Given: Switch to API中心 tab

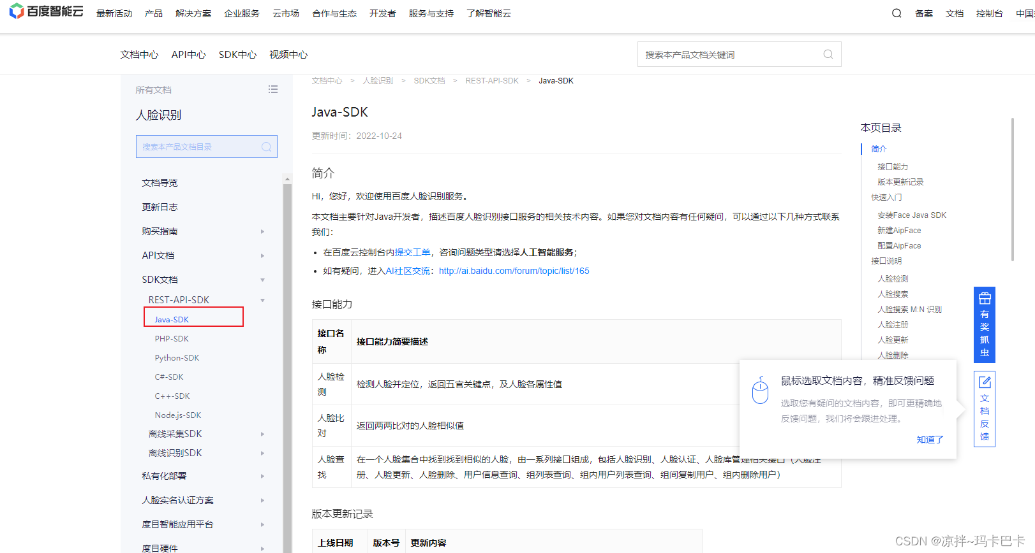Looking at the screenshot, I should tap(188, 55).
